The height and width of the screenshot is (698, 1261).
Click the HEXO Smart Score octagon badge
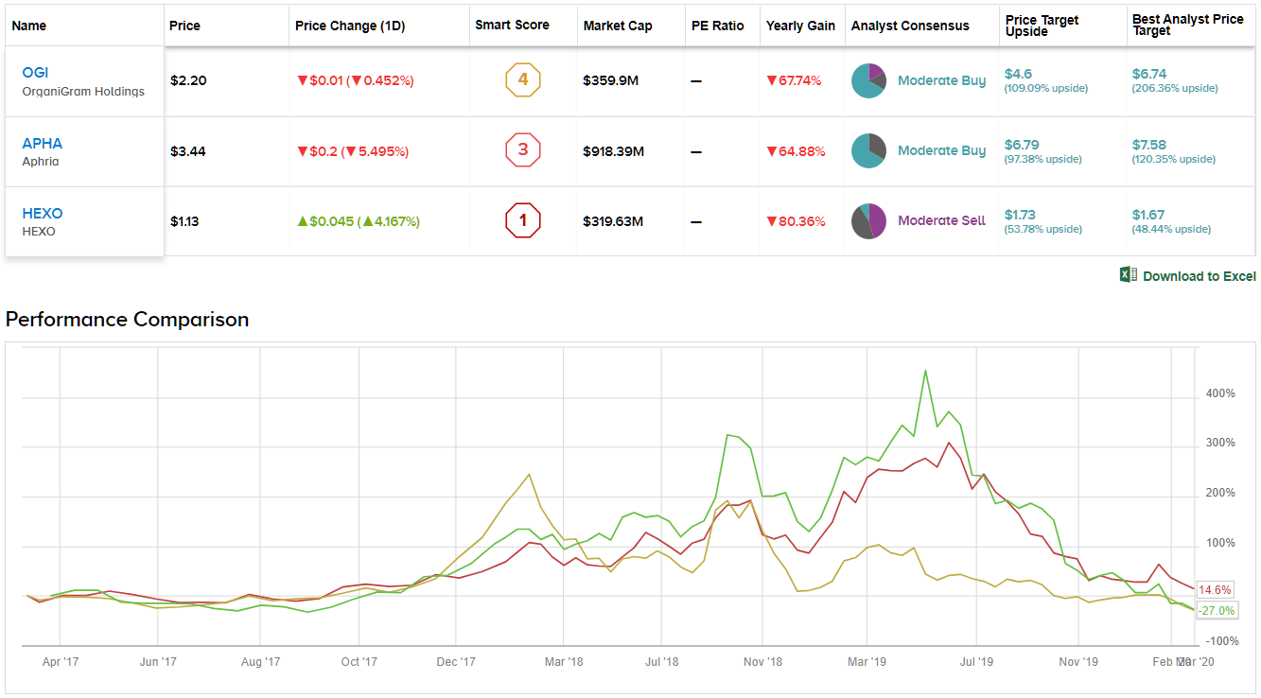(522, 221)
